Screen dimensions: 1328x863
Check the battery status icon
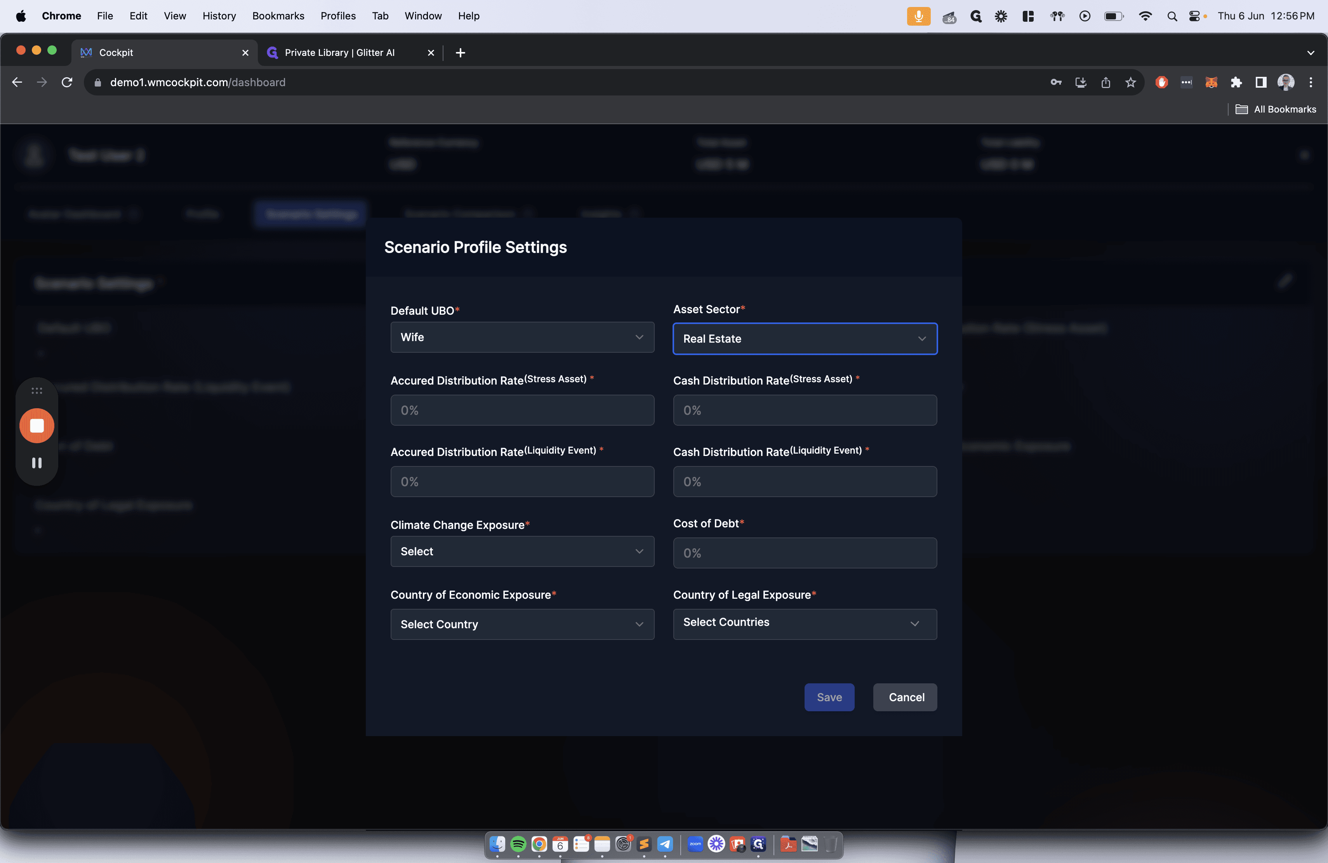pos(1114,16)
